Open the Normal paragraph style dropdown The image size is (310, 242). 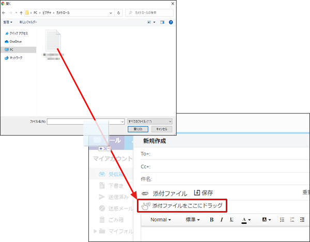(161, 220)
